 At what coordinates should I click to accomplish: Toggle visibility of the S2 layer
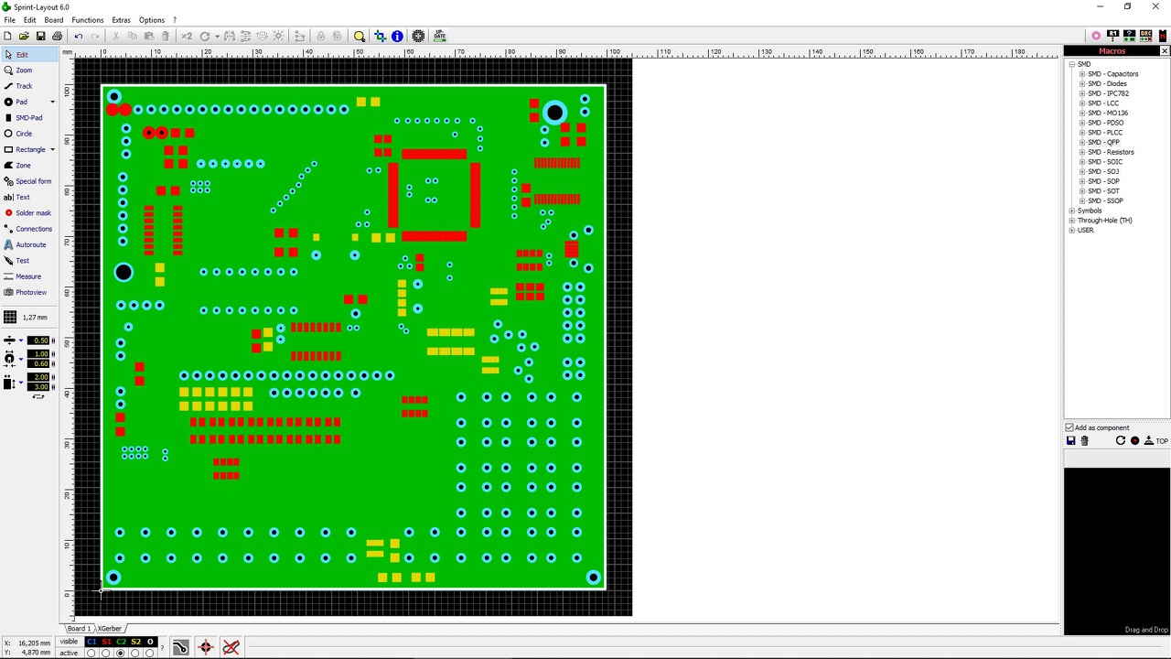point(135,643)
